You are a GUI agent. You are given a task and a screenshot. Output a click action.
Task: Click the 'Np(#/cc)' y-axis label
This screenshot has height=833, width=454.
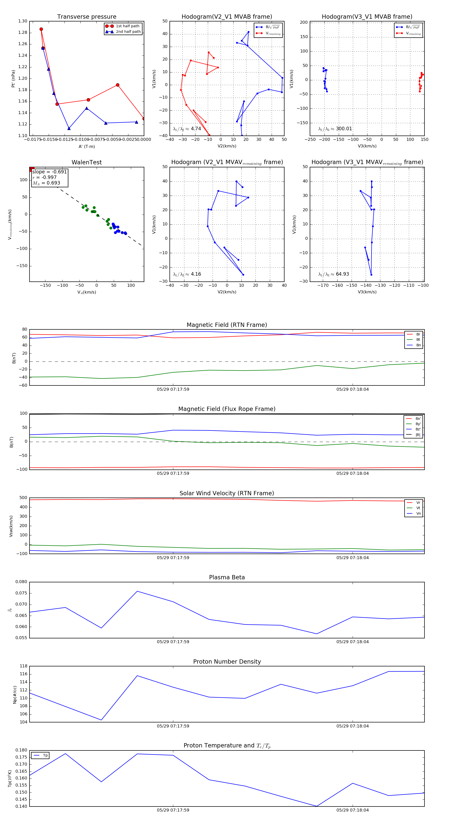click(x=15, y=694)
